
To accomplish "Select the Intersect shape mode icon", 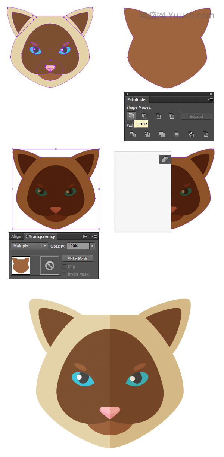I will 158,116.
